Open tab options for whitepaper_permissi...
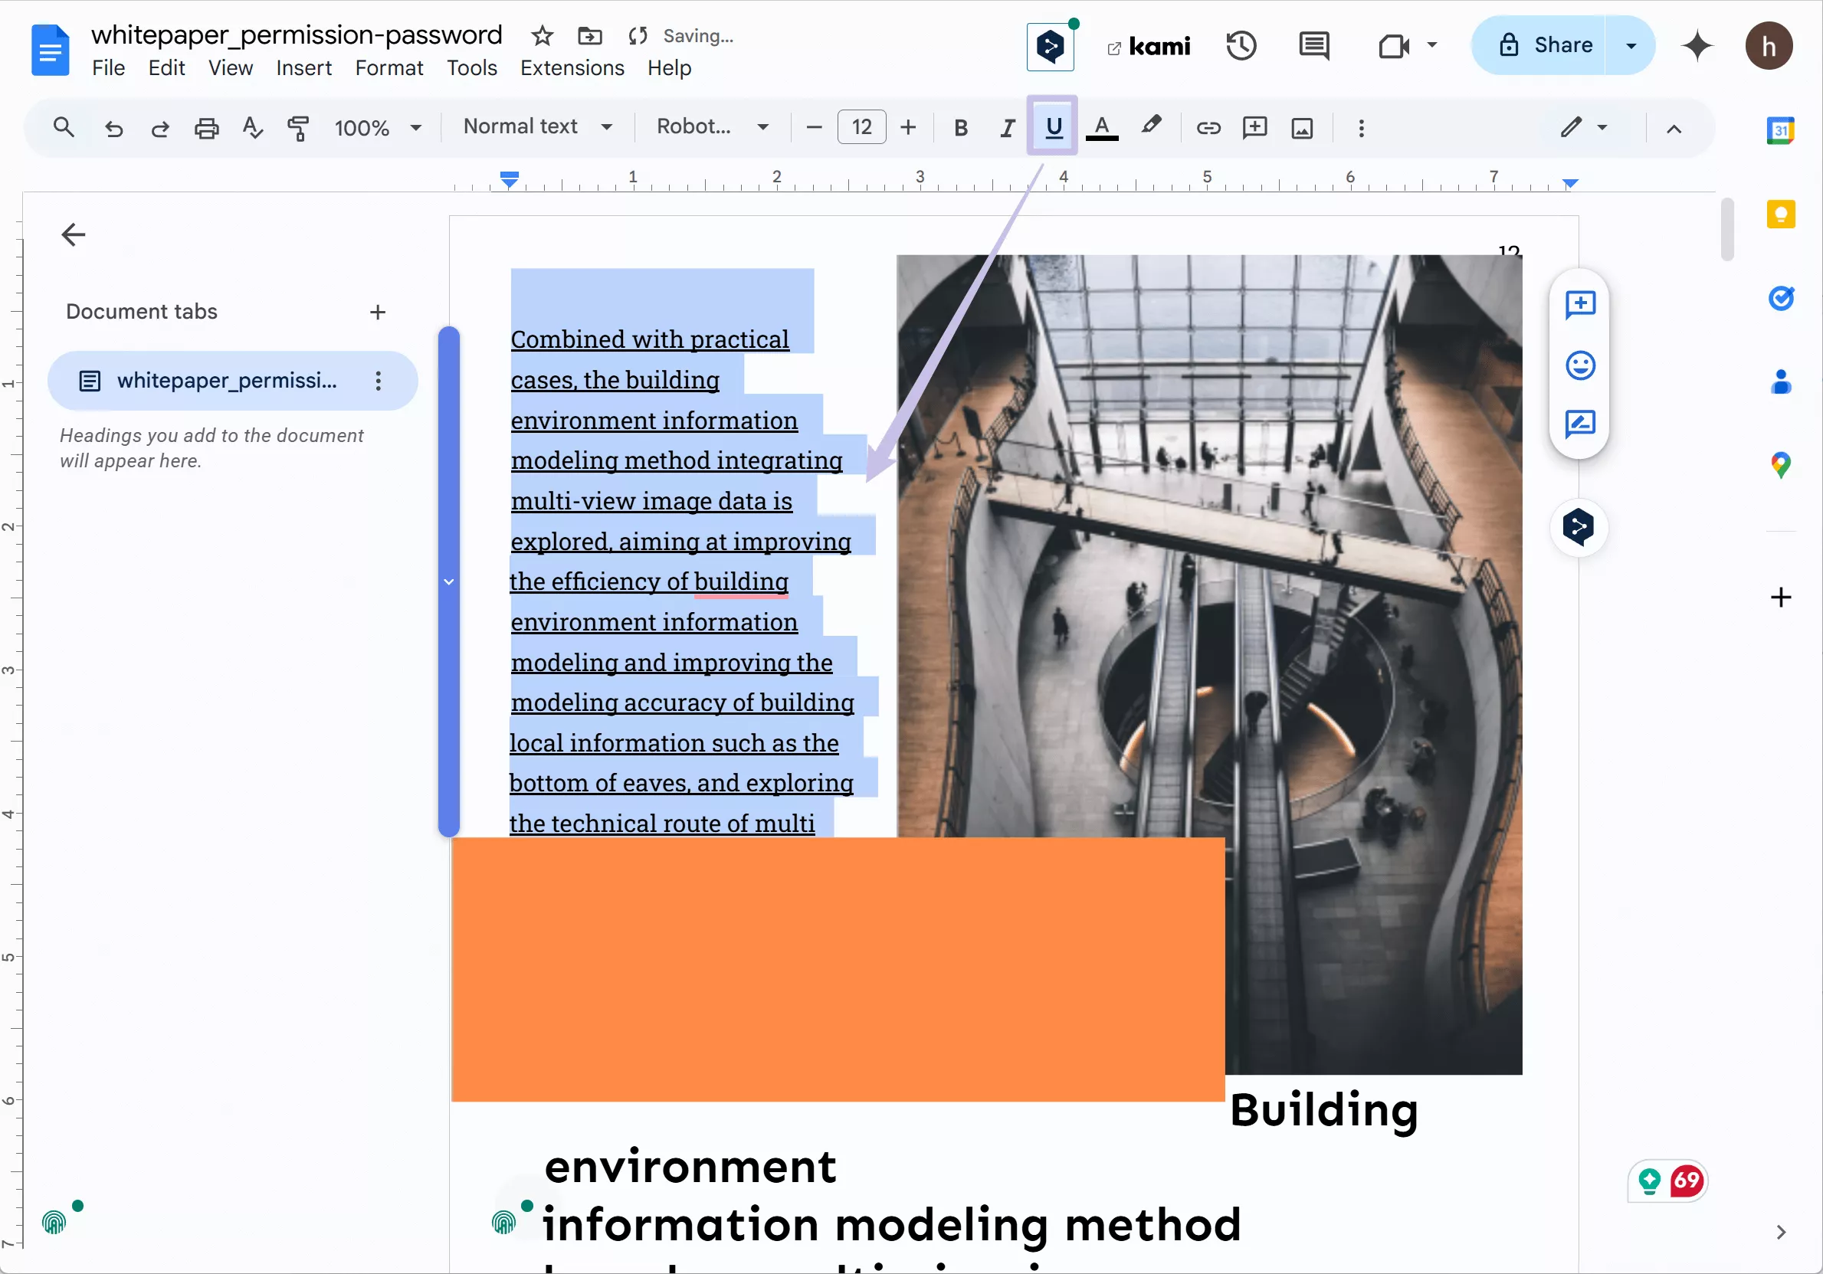Image resolution: width=1823 pixels, height=1274 pixels. pos(378,381)
